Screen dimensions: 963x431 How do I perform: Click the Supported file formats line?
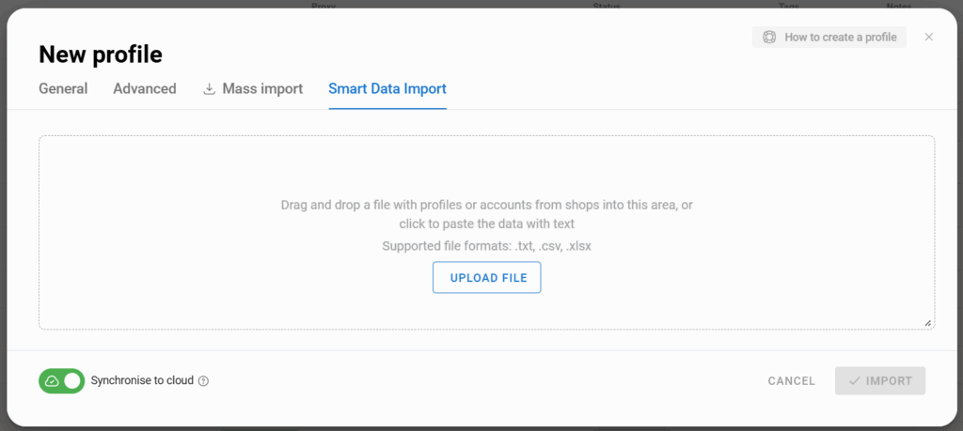(x=487, y=246)
